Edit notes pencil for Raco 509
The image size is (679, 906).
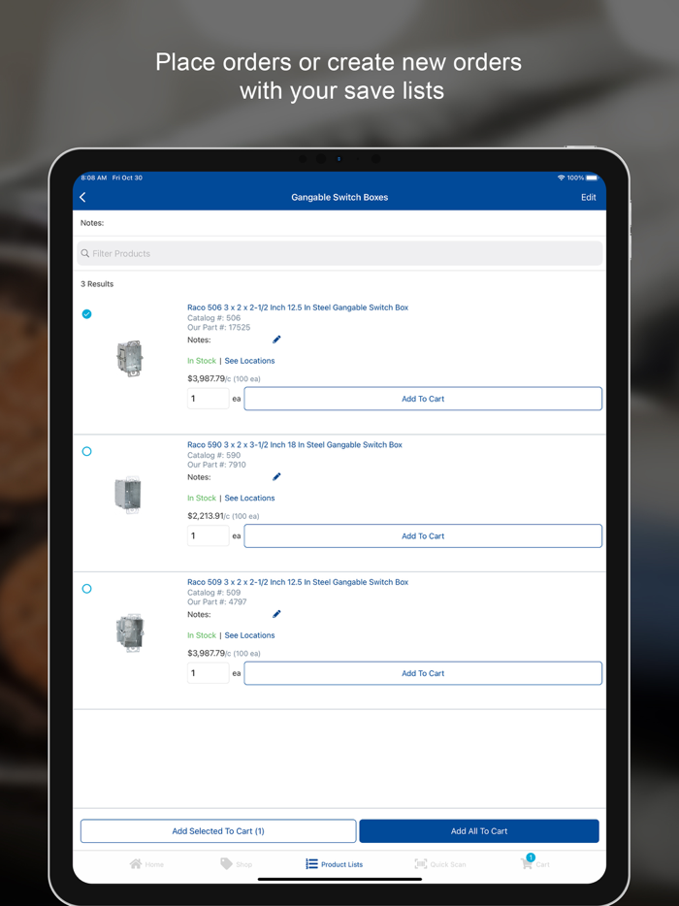click(276, 614)
